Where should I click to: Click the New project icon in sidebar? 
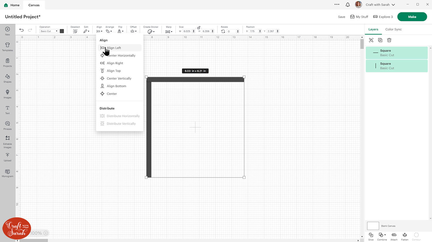[x=7, y=31]
